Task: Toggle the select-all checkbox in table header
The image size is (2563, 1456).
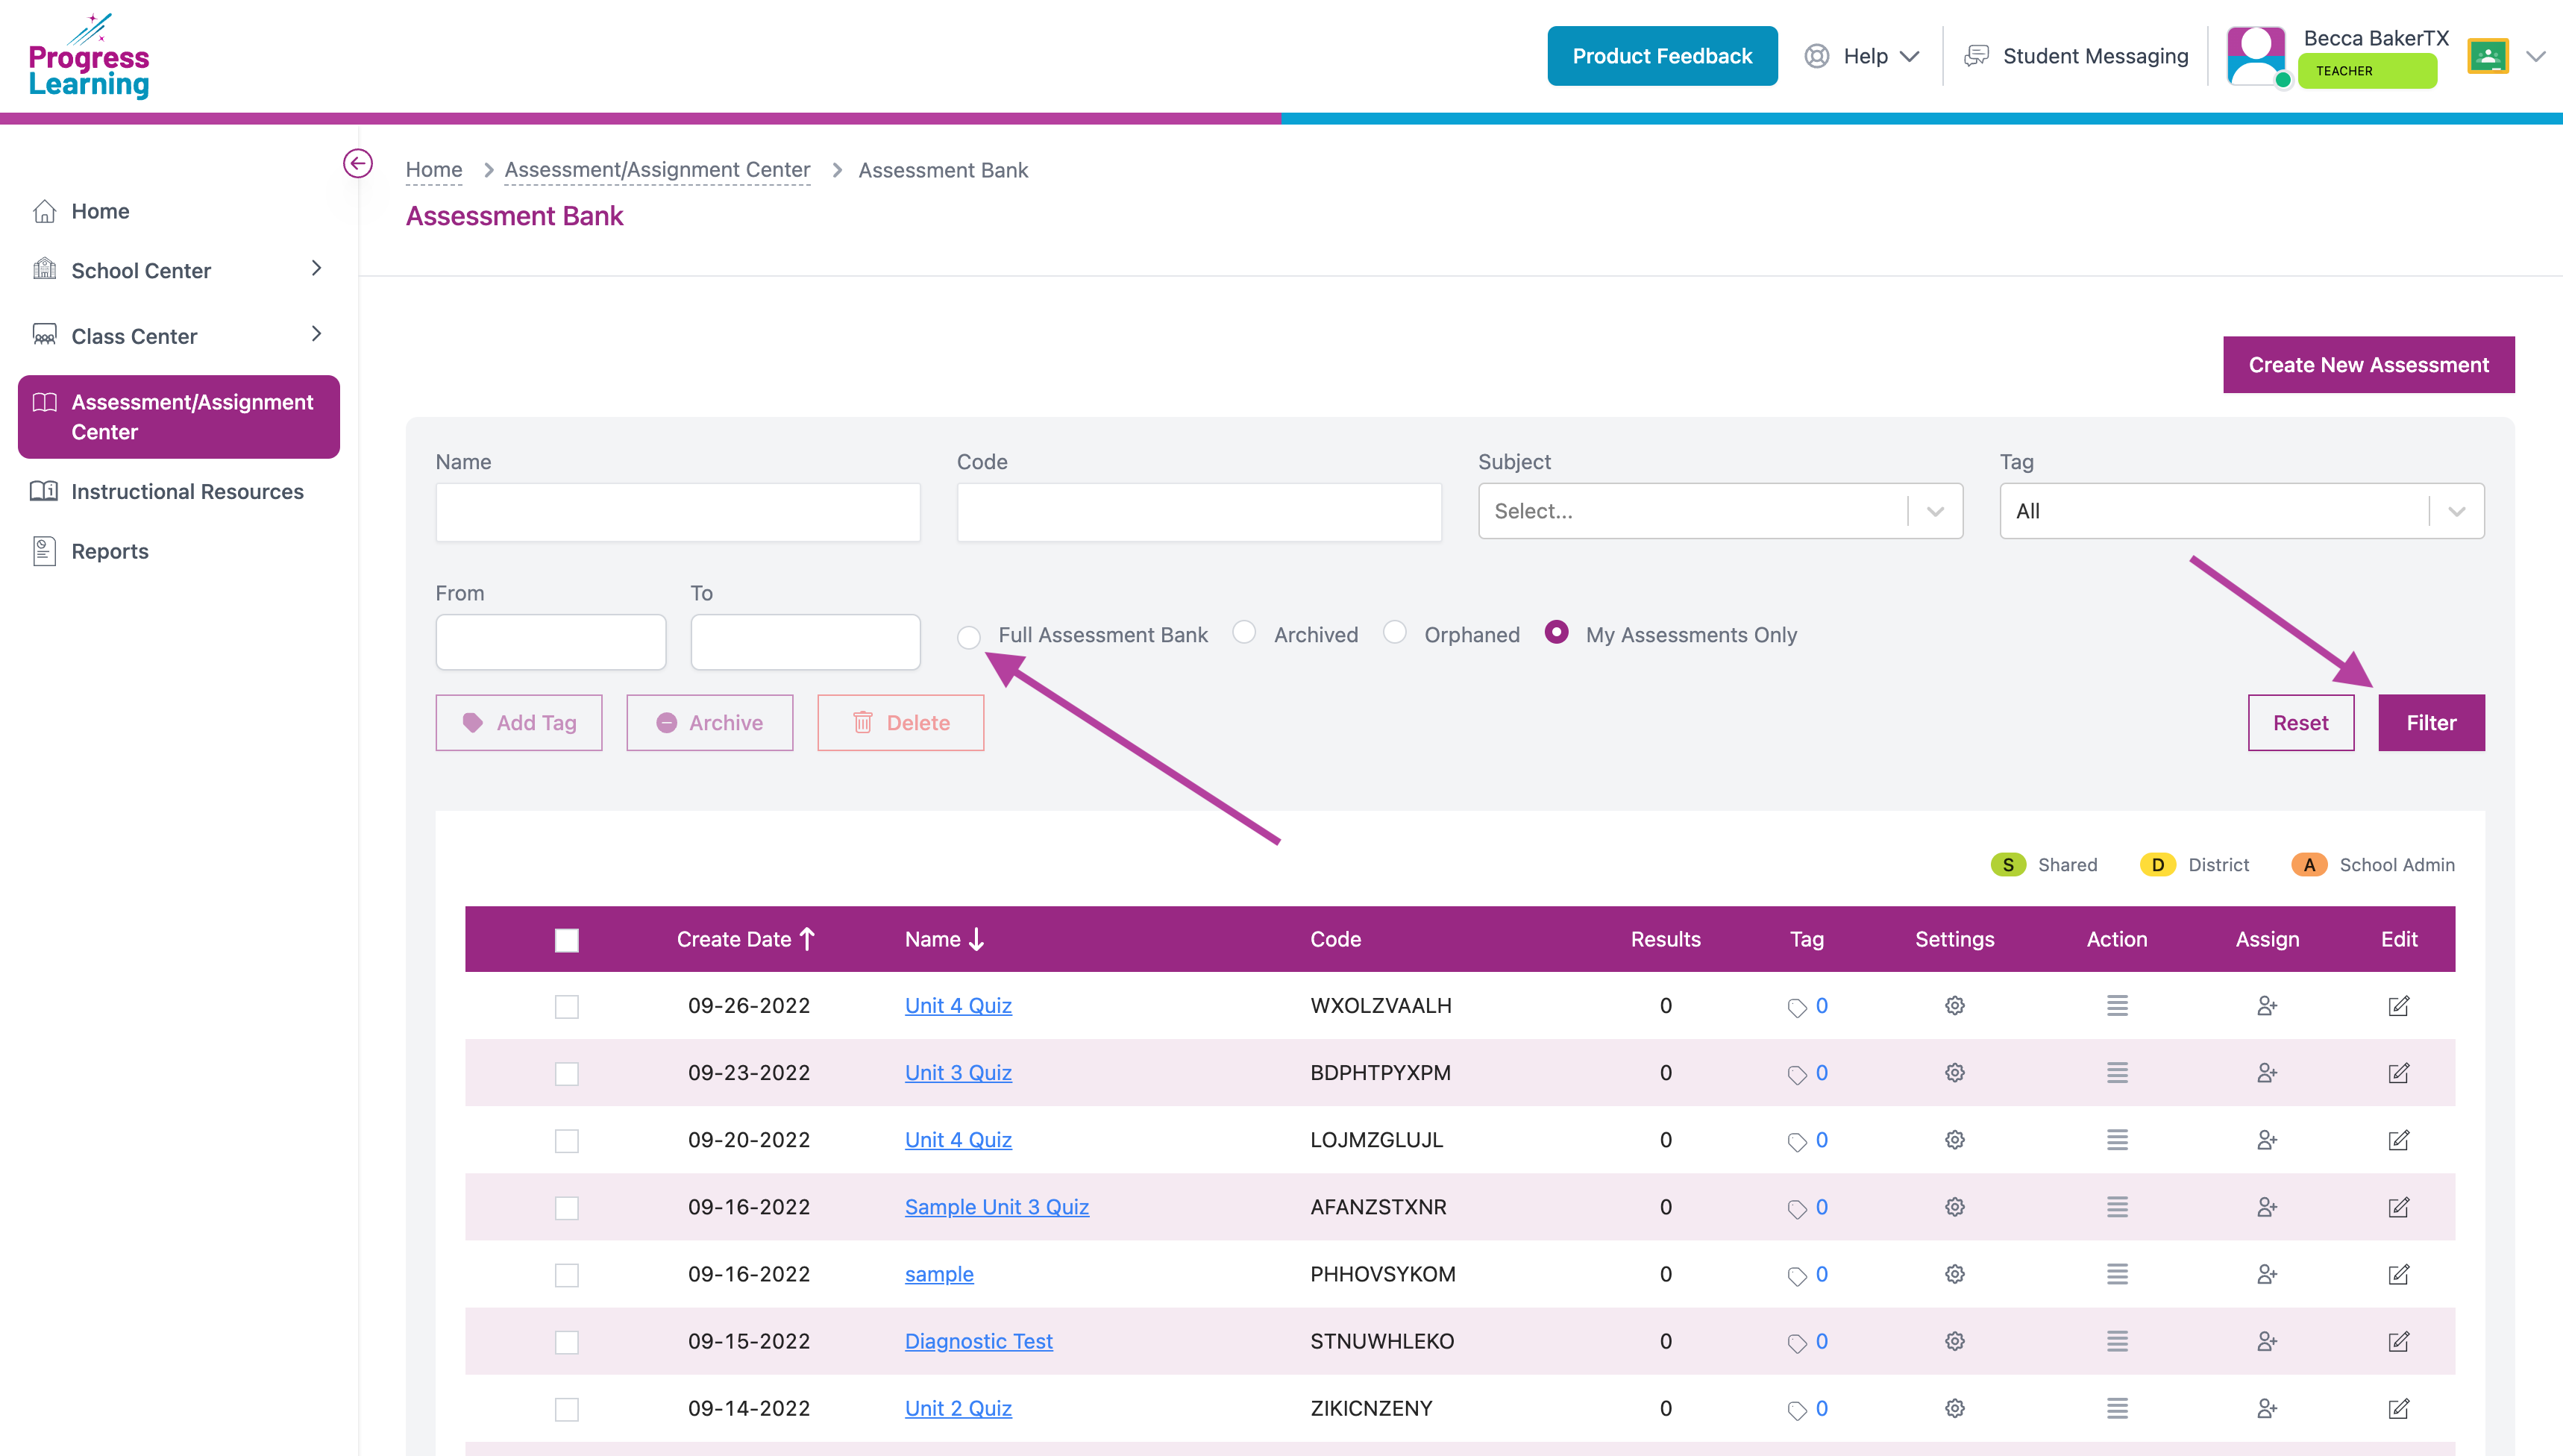Action: 566,940
